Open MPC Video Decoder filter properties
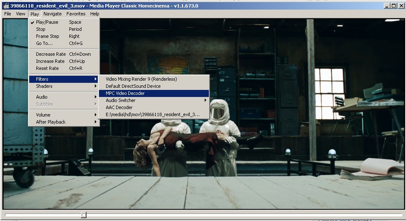The image size is (406, 221). pos(154,93)
